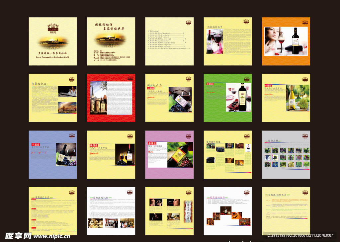340x242 pixels.
Task: Select the castle image under 阁拉妃红酒 皇家贵族典范
Action: (x=111, y=40)
